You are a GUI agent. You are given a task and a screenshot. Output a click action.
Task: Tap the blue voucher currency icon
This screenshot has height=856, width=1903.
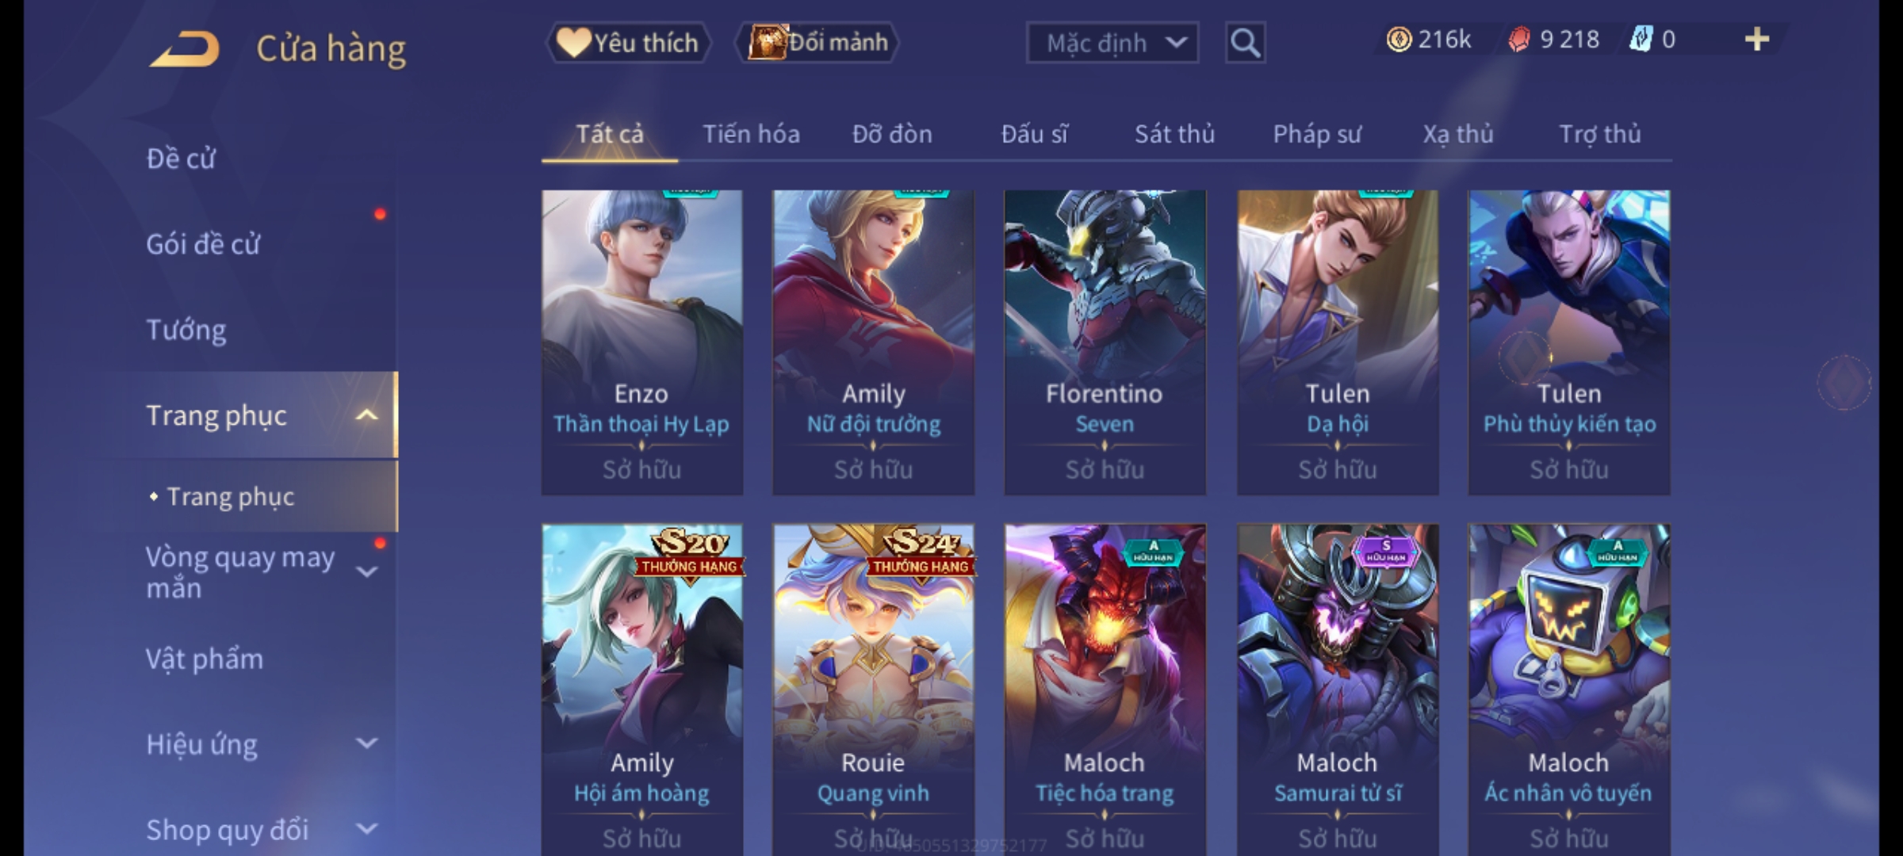(1641, 39)
